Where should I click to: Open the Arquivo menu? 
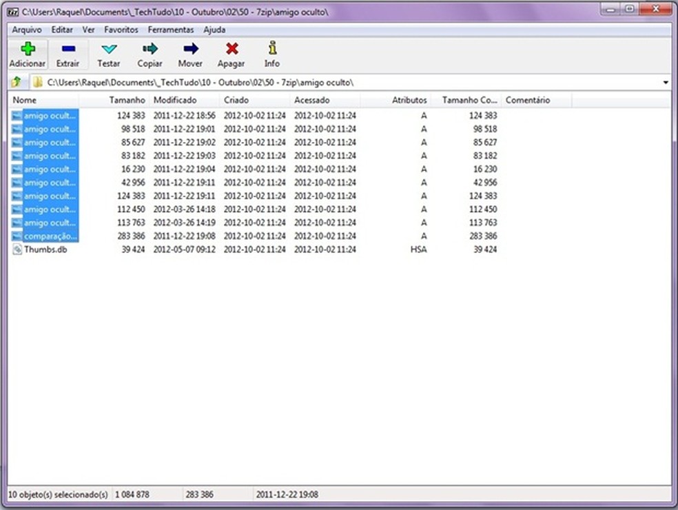[27, 30]
